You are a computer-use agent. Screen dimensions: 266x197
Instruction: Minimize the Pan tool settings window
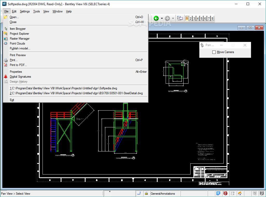click(221, 45)
